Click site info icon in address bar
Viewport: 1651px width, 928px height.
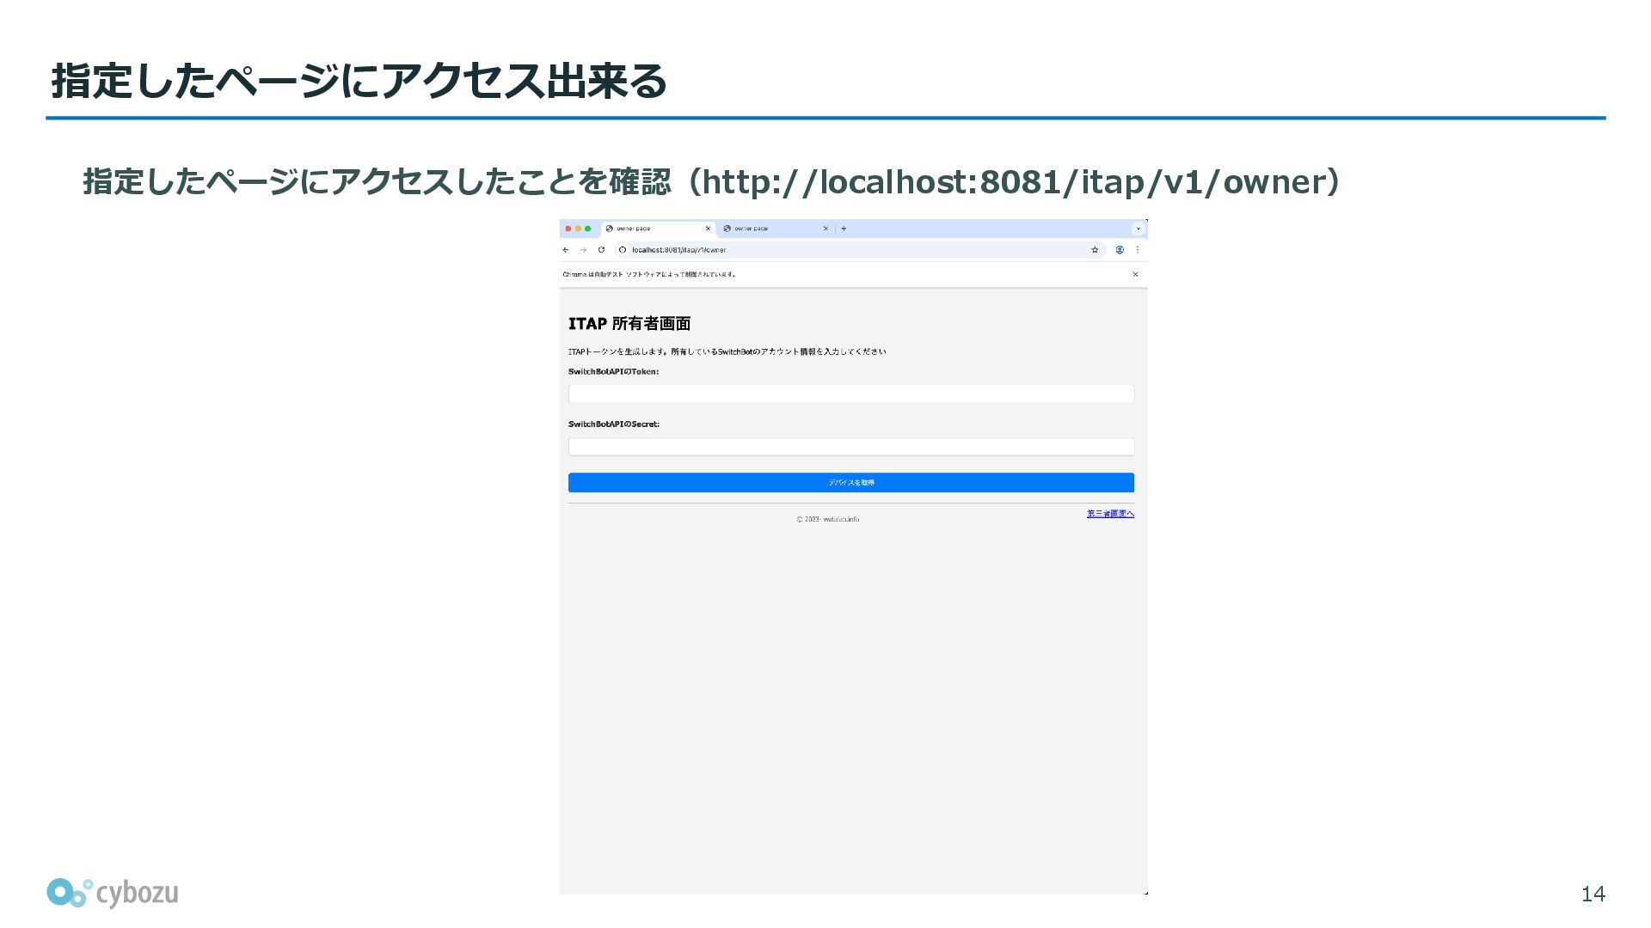click(x=623, y=250)
